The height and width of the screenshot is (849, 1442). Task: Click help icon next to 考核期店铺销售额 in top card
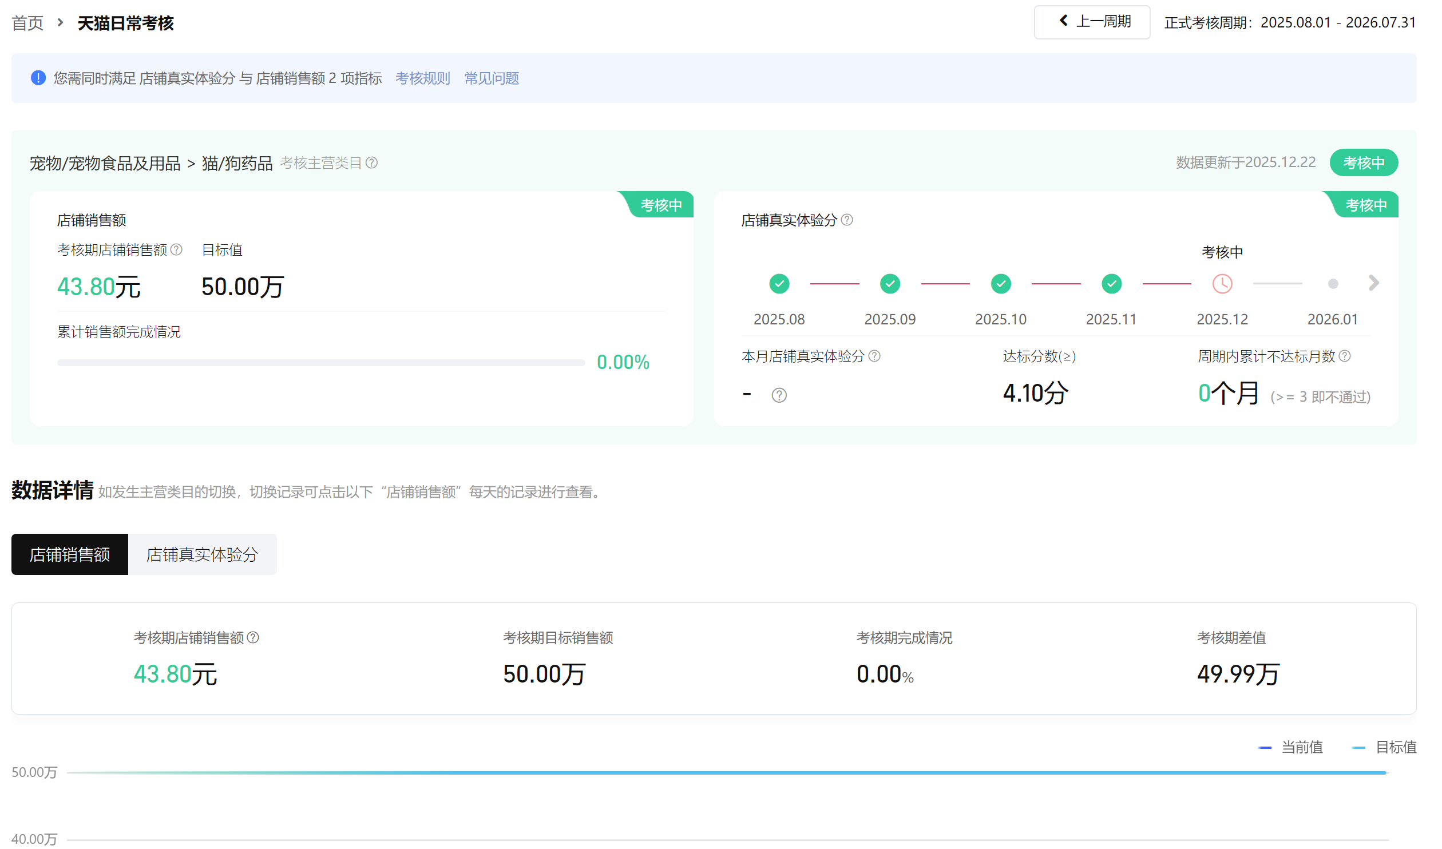coord(177,250)
